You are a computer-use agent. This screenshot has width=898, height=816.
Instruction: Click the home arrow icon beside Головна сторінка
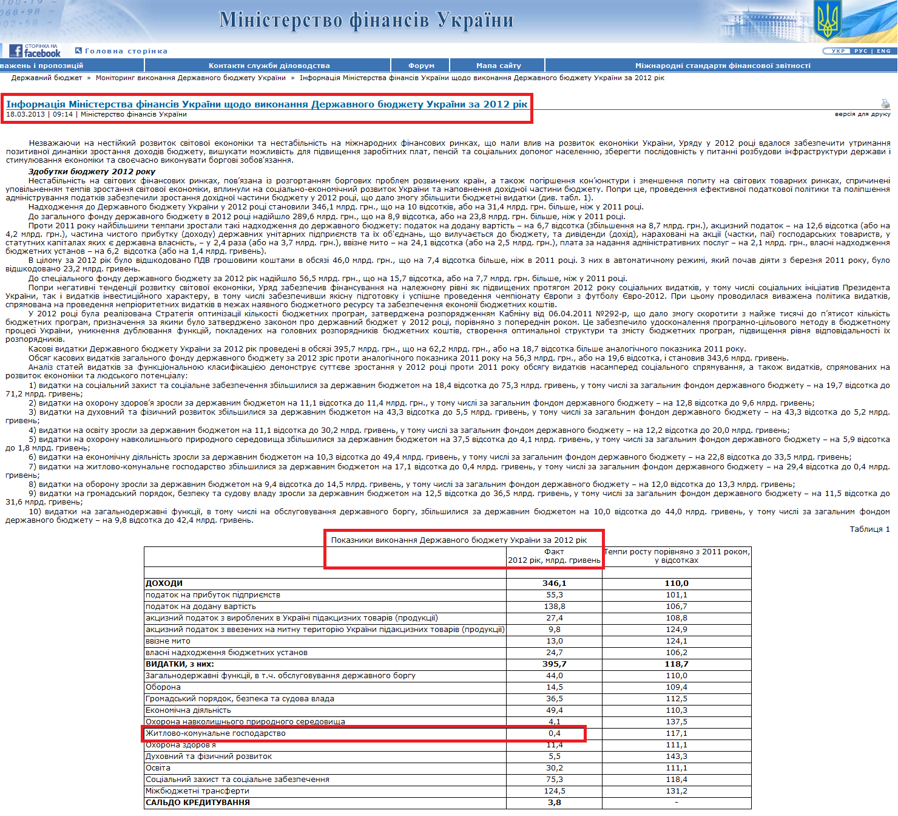(x=78, y=50)
